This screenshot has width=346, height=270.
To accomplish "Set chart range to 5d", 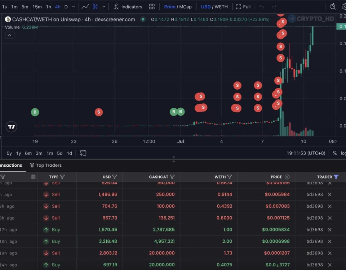I will (x=59, y=153).
